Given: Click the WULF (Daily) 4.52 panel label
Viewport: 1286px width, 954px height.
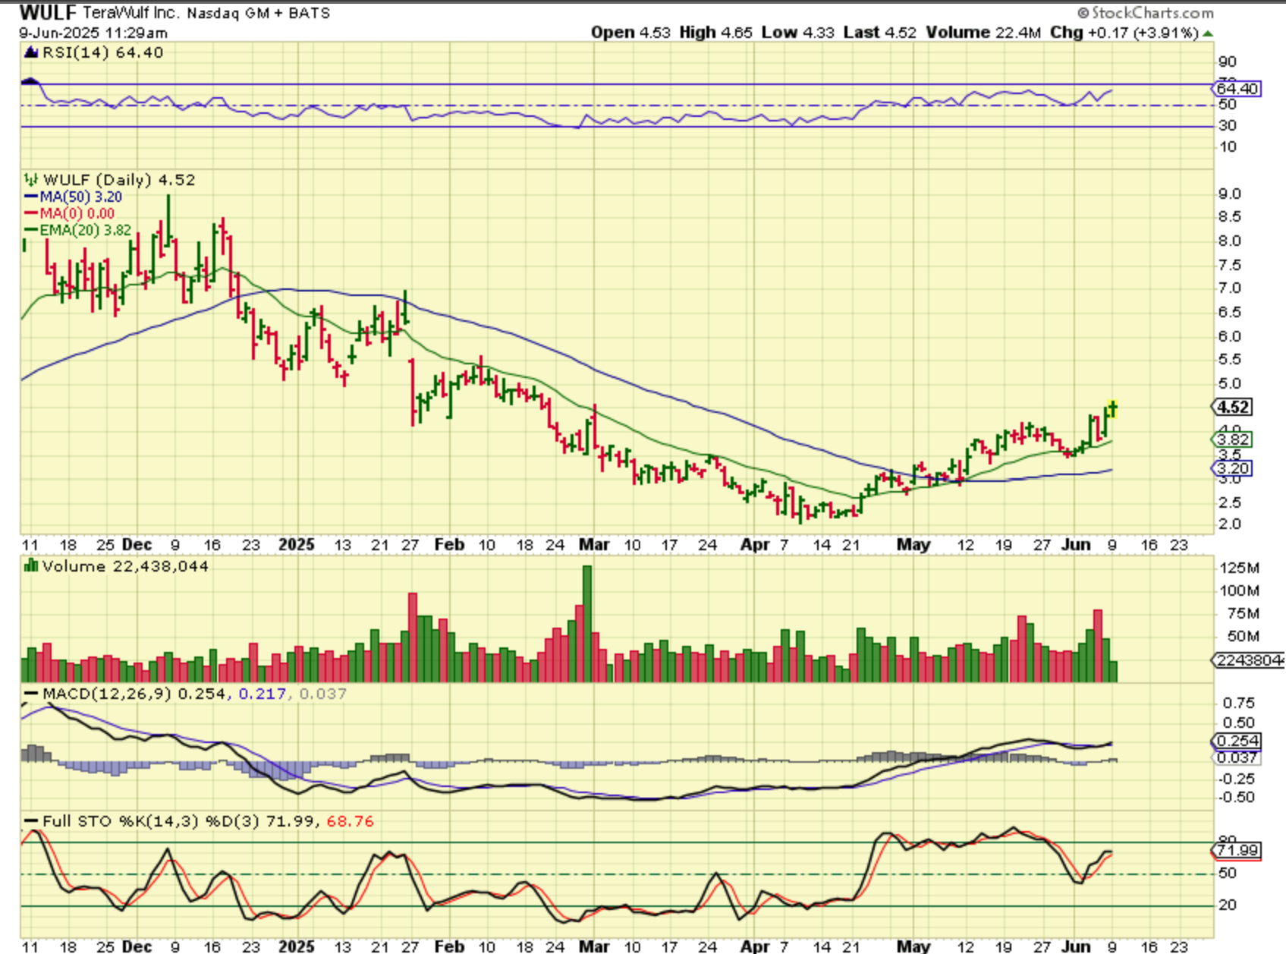Looking at the screenshot, I should coord(119,180).
